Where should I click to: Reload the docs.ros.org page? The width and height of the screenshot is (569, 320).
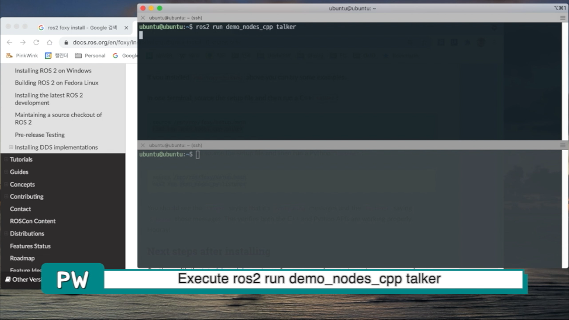(x=36, y=42)
